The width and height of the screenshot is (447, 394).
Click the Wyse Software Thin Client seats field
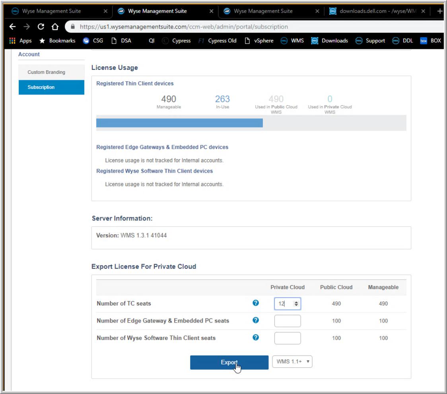pos(288,338)
